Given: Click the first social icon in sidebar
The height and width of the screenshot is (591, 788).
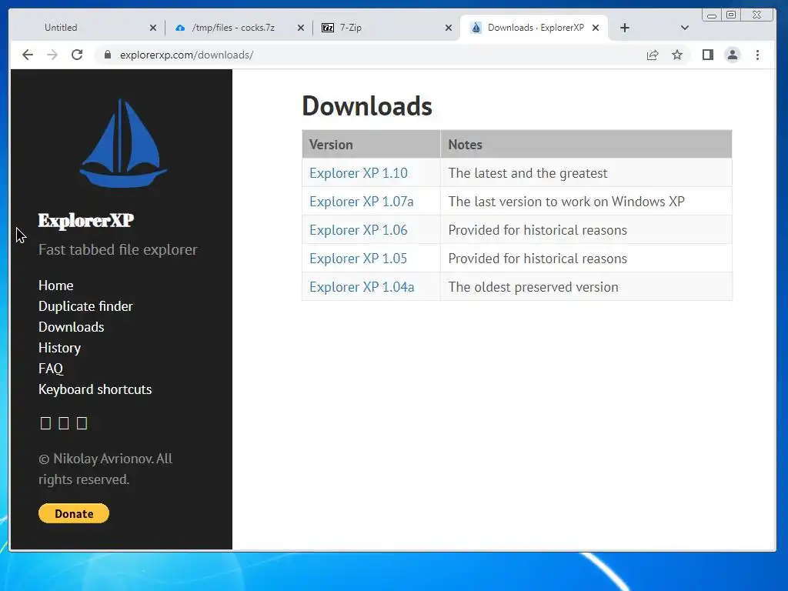Looking at the screenshot, I should [45, 423].
